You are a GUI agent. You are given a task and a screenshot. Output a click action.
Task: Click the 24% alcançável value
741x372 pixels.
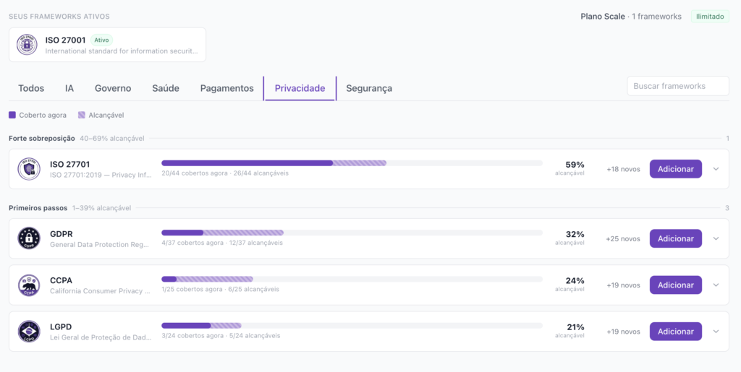pyautogui.click(x=575, y=280)
